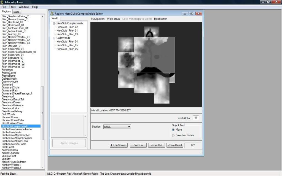Image resolution: width=282 pixels, height=176 pixels.
Task: Select Fisherman in regions list
Action: click(x=7, y=70)
